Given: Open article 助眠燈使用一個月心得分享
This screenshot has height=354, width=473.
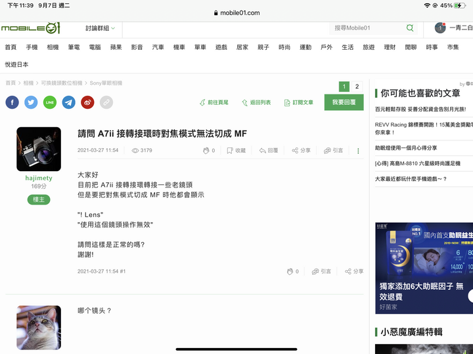Looking at the screenshot, I should pyautogui.click(x=406, y=147).
